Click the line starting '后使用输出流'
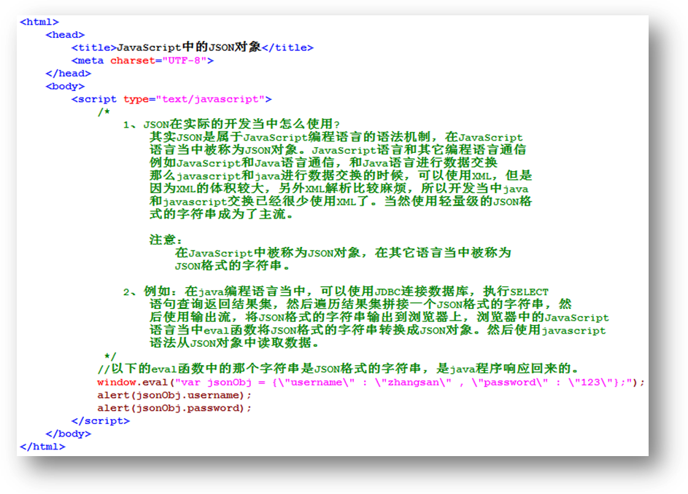Viewport: 688px width, 494px height. tap(379, 317)
